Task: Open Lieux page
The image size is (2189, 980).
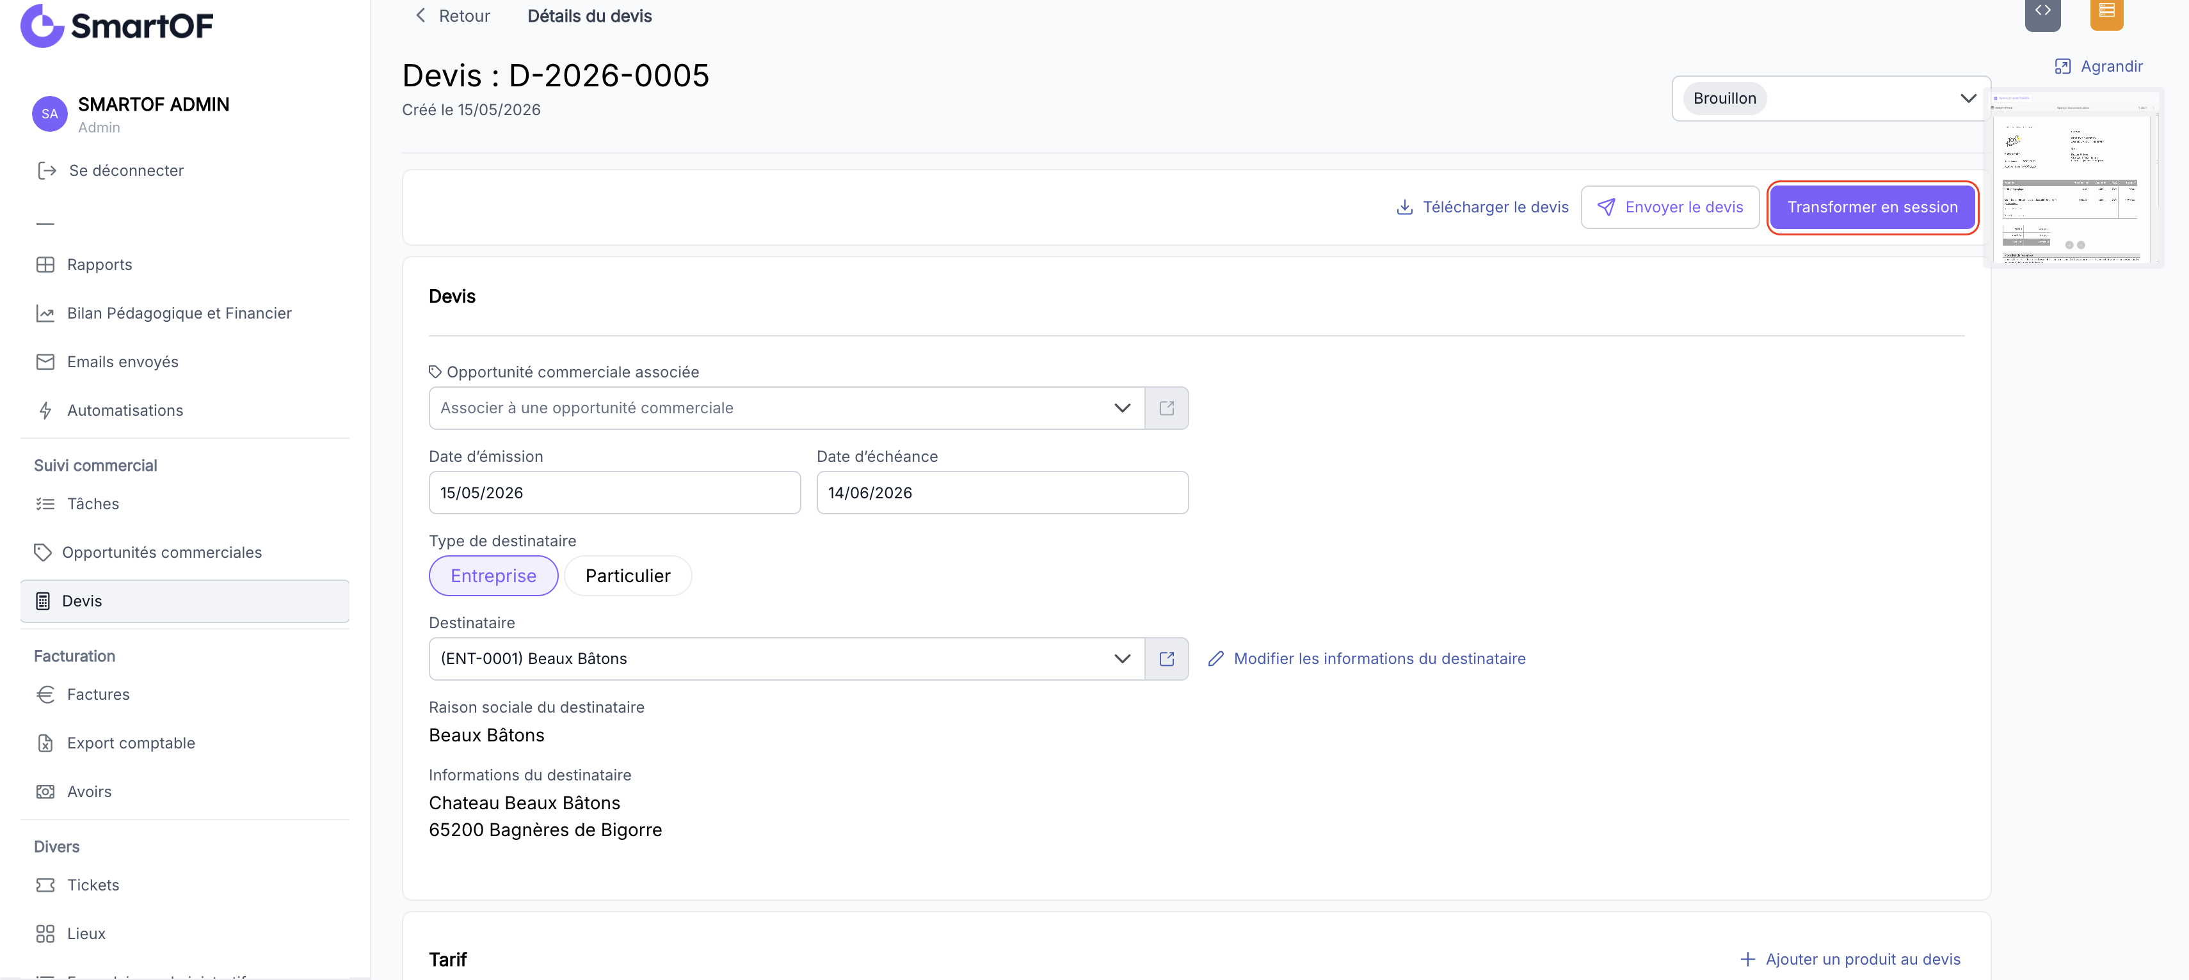Action: (184, 933)
